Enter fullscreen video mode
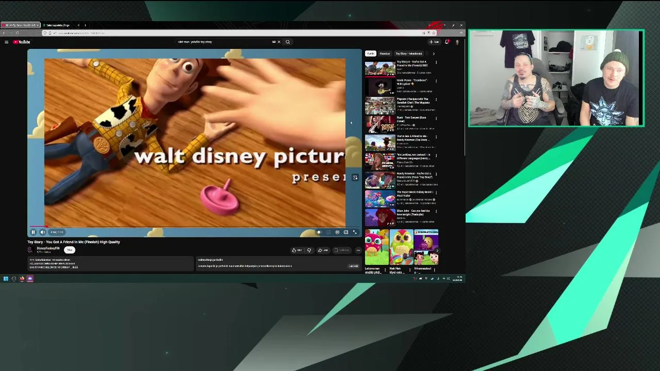The height and width of the screenshot is (371, 660). tap(355, 232)
